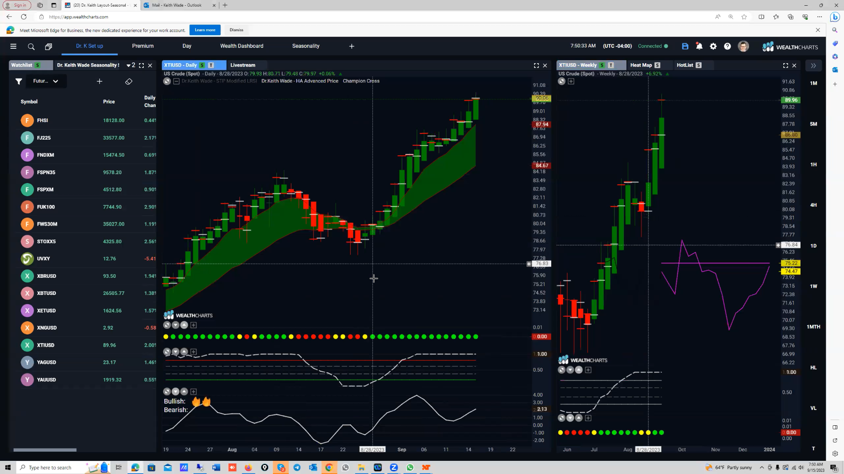Toggle visibility of the daily dots pane
This screenshot has height=474, width=844.
[x=167, y=325]
